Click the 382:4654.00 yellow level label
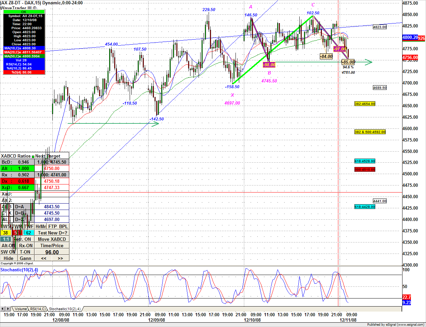426x327 pixels. (365, 104)
